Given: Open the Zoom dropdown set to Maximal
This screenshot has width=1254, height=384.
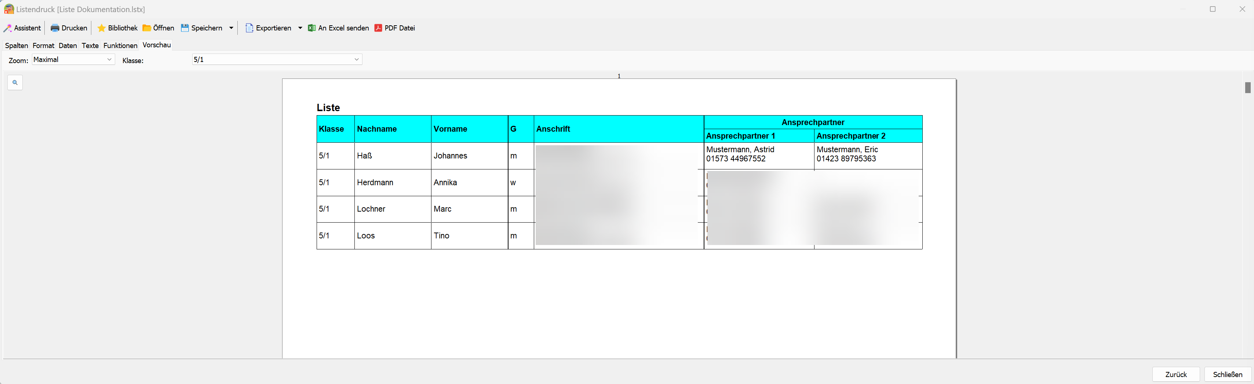Looking at the screenshot, I should (73, 59).
